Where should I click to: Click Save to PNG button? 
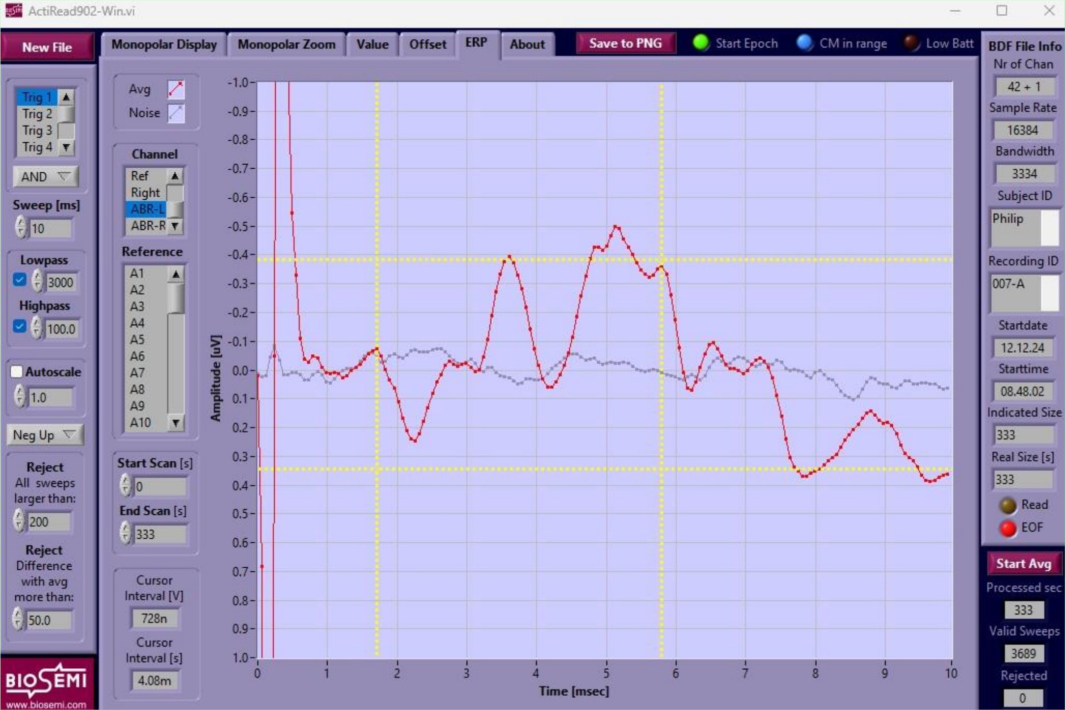pyautogui.click(x=625, y=43)
